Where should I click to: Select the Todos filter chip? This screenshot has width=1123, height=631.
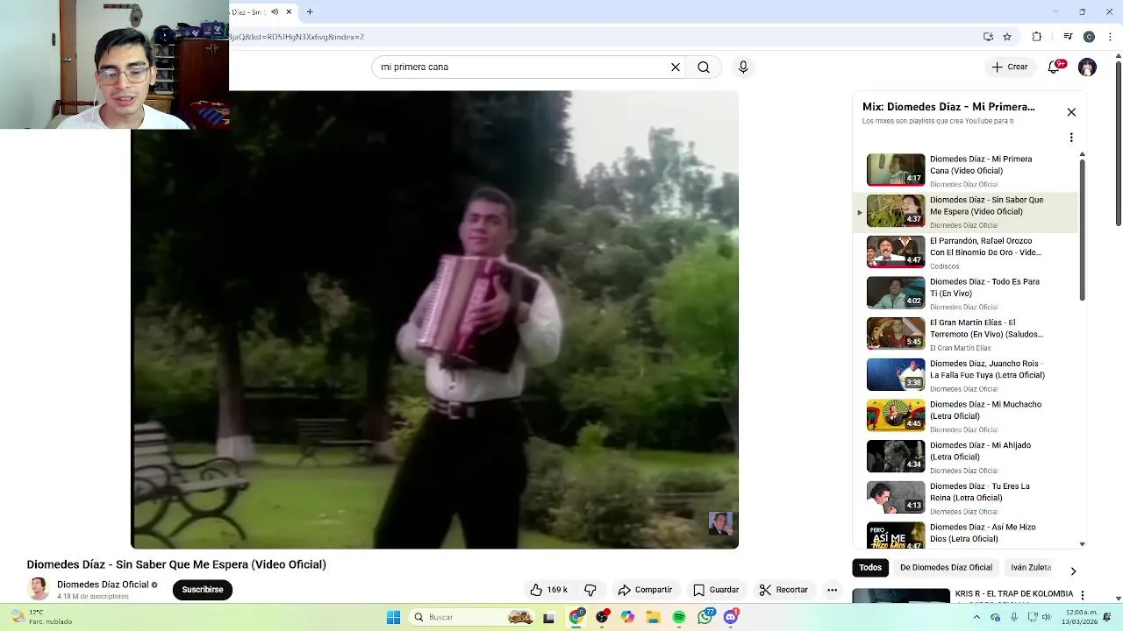(x=870, y=567)
